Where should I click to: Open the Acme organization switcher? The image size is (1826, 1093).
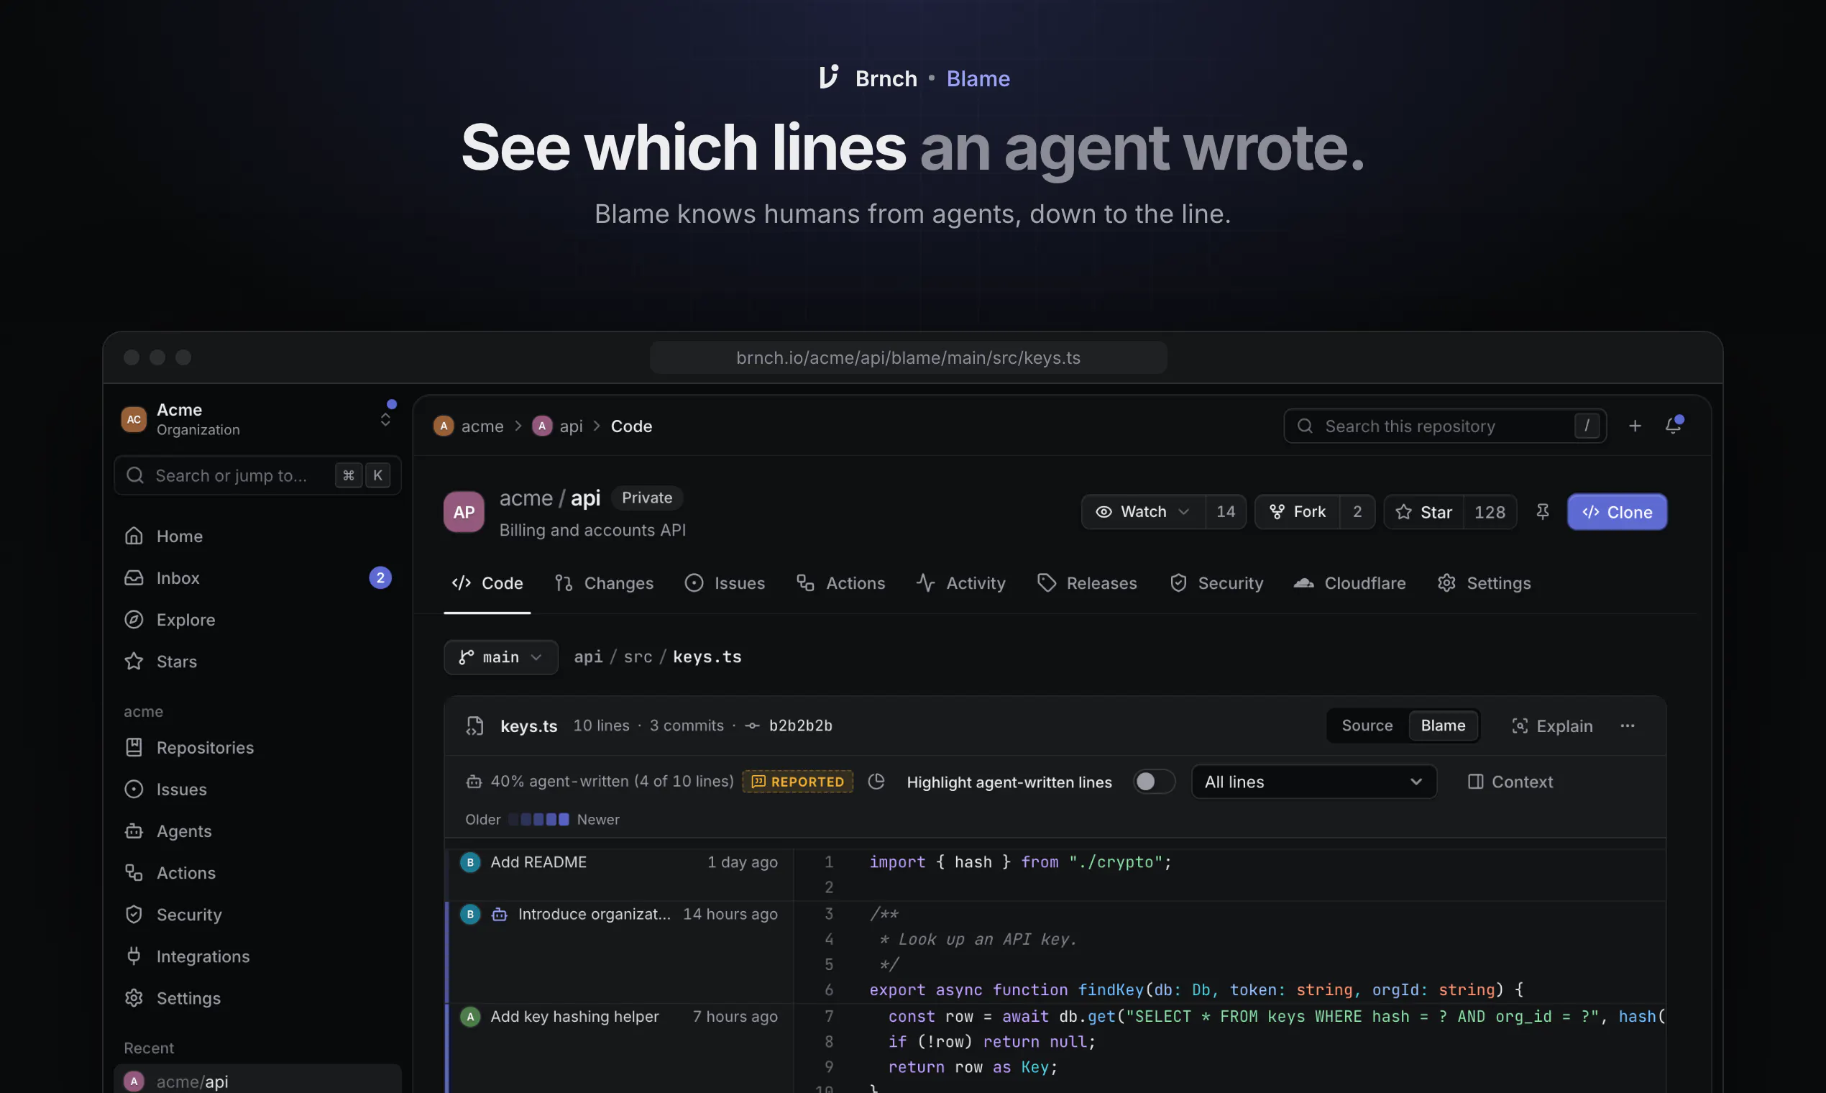(x=256, y=419)
